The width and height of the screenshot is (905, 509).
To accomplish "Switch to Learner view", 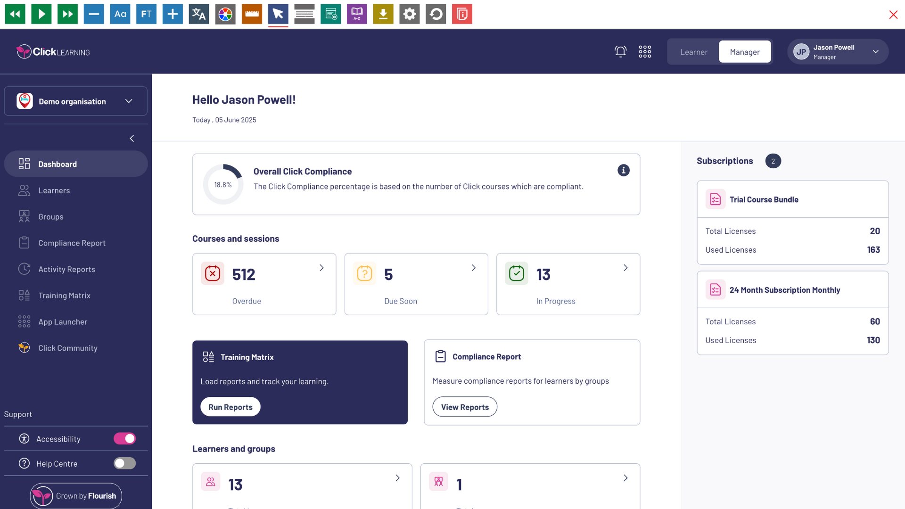I will point(693,52).
